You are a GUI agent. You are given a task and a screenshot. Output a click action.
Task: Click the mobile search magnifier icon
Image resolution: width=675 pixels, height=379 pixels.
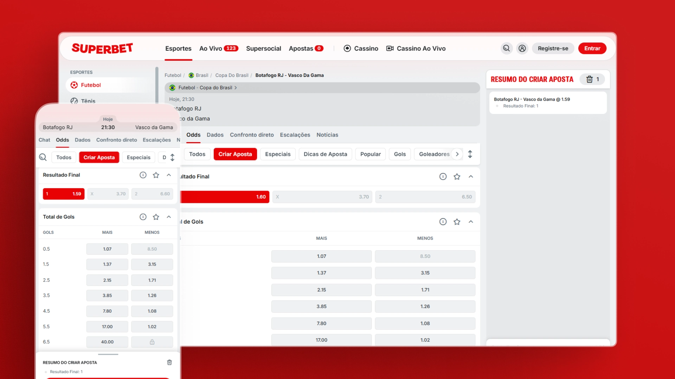click(43, 157)
